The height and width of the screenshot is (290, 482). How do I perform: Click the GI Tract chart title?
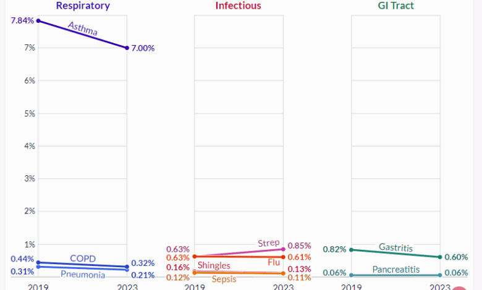point(395,6)
